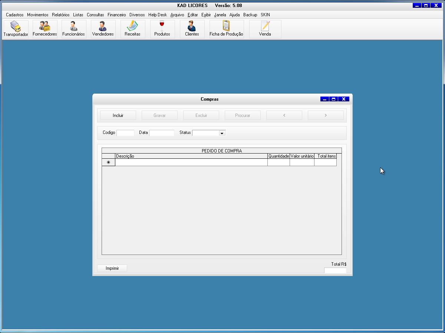This screenshot has height=333, width=445.
Task: Focus the Data input field
Action: point(162,133)
